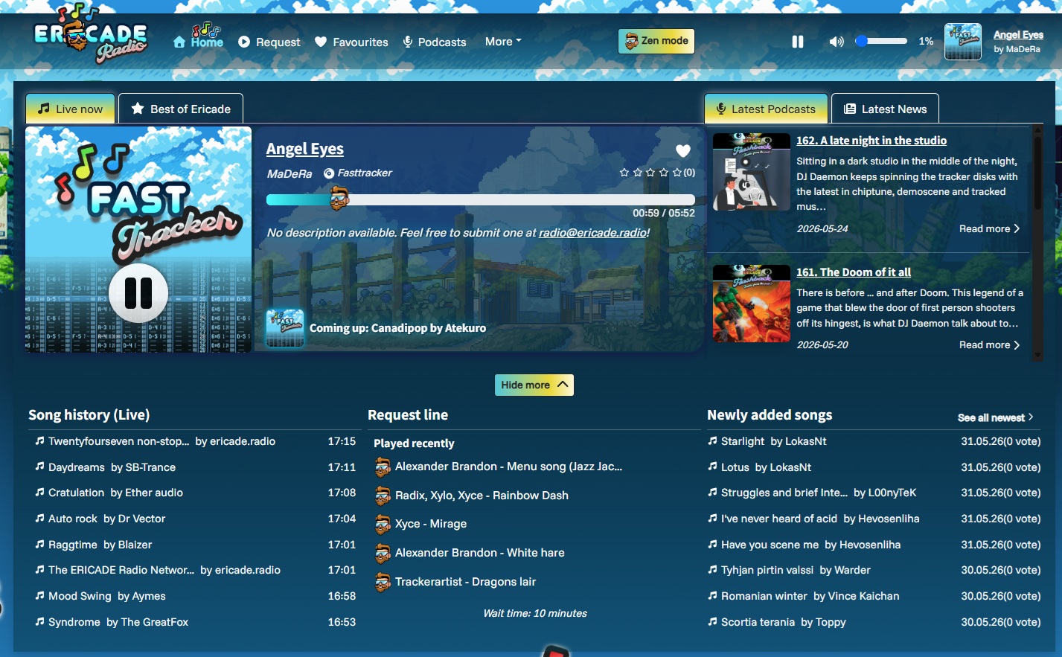
Task: Click note icon beside Daydreams
Action: [39, 467]
